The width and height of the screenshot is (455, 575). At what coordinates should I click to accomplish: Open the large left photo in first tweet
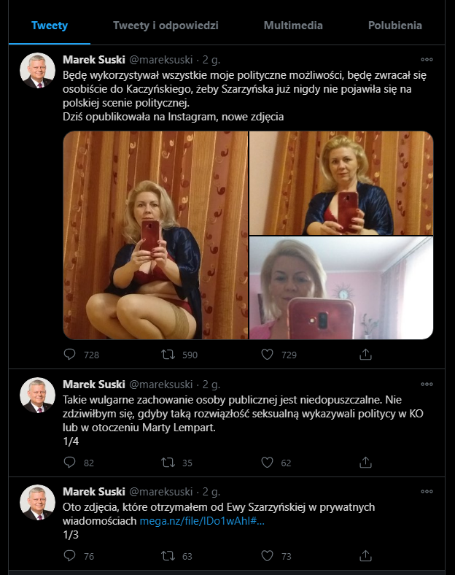155,236
